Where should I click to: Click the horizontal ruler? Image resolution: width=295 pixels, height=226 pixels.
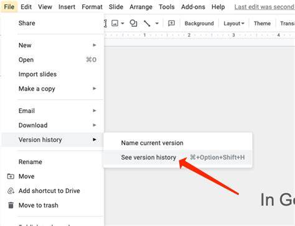[199, 35]
